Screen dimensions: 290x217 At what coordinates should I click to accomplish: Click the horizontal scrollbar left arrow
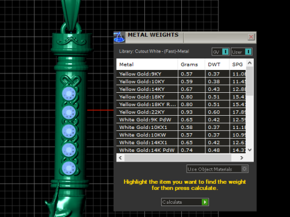click(x=120, y=158)
